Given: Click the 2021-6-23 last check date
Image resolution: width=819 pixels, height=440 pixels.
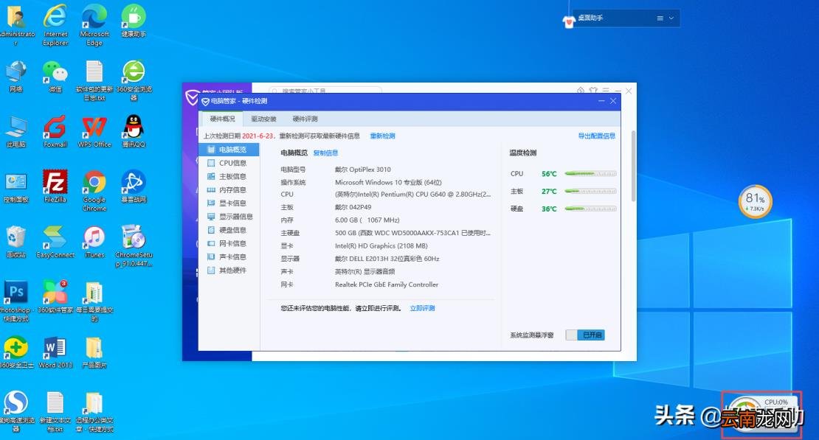Looking at the screenshot, I should [258, 136].
